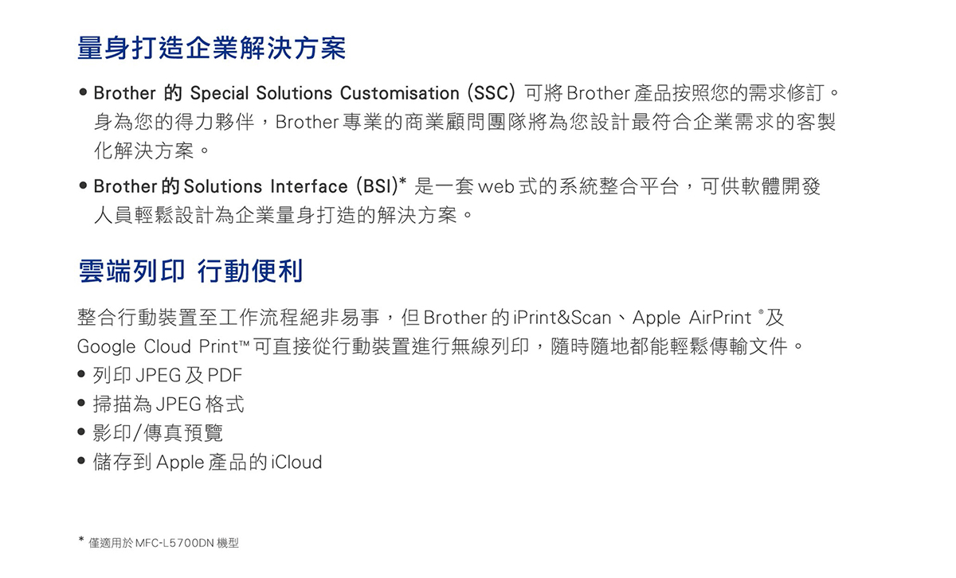956x578 pixels.
Task: Click the heading 雲端列印 行動便利
Action: point(190,271)
